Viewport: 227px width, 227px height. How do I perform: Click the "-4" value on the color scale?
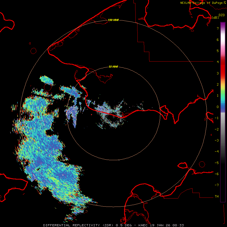[x=217, y=152]
